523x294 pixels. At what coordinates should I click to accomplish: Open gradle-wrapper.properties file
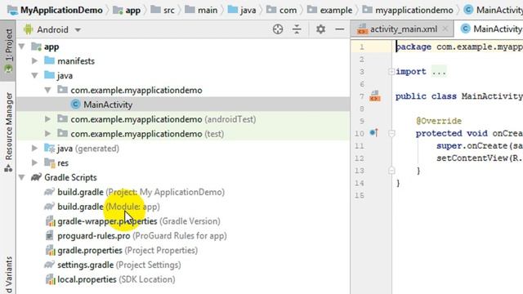139,221
